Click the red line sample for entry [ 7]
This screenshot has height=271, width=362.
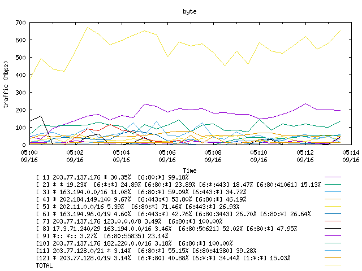(333, 221)
